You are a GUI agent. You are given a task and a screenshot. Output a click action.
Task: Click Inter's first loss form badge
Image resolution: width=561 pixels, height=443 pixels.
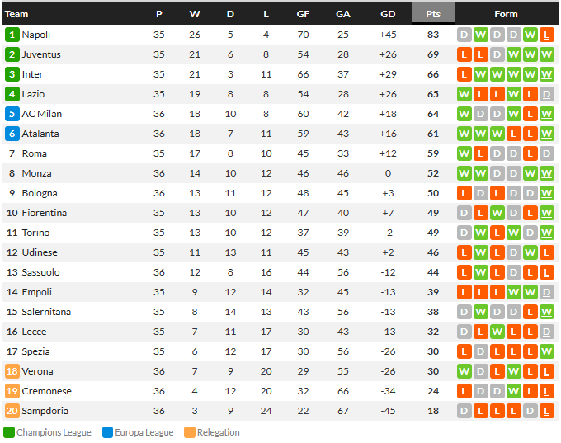464,74
